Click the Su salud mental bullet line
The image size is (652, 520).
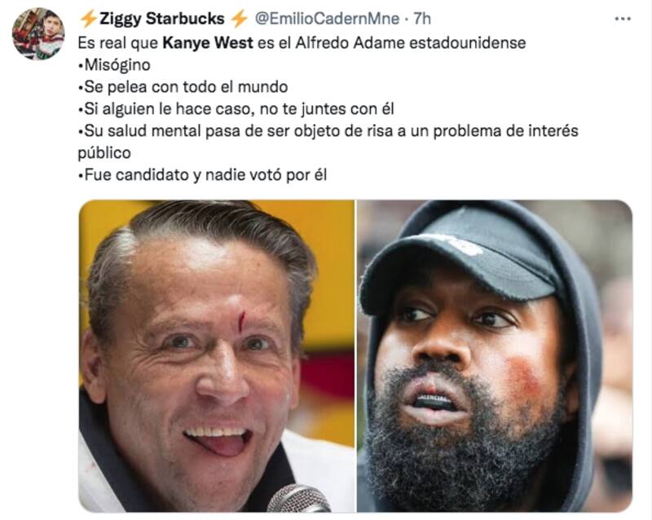pyautogui.click(x=328, y=131)
